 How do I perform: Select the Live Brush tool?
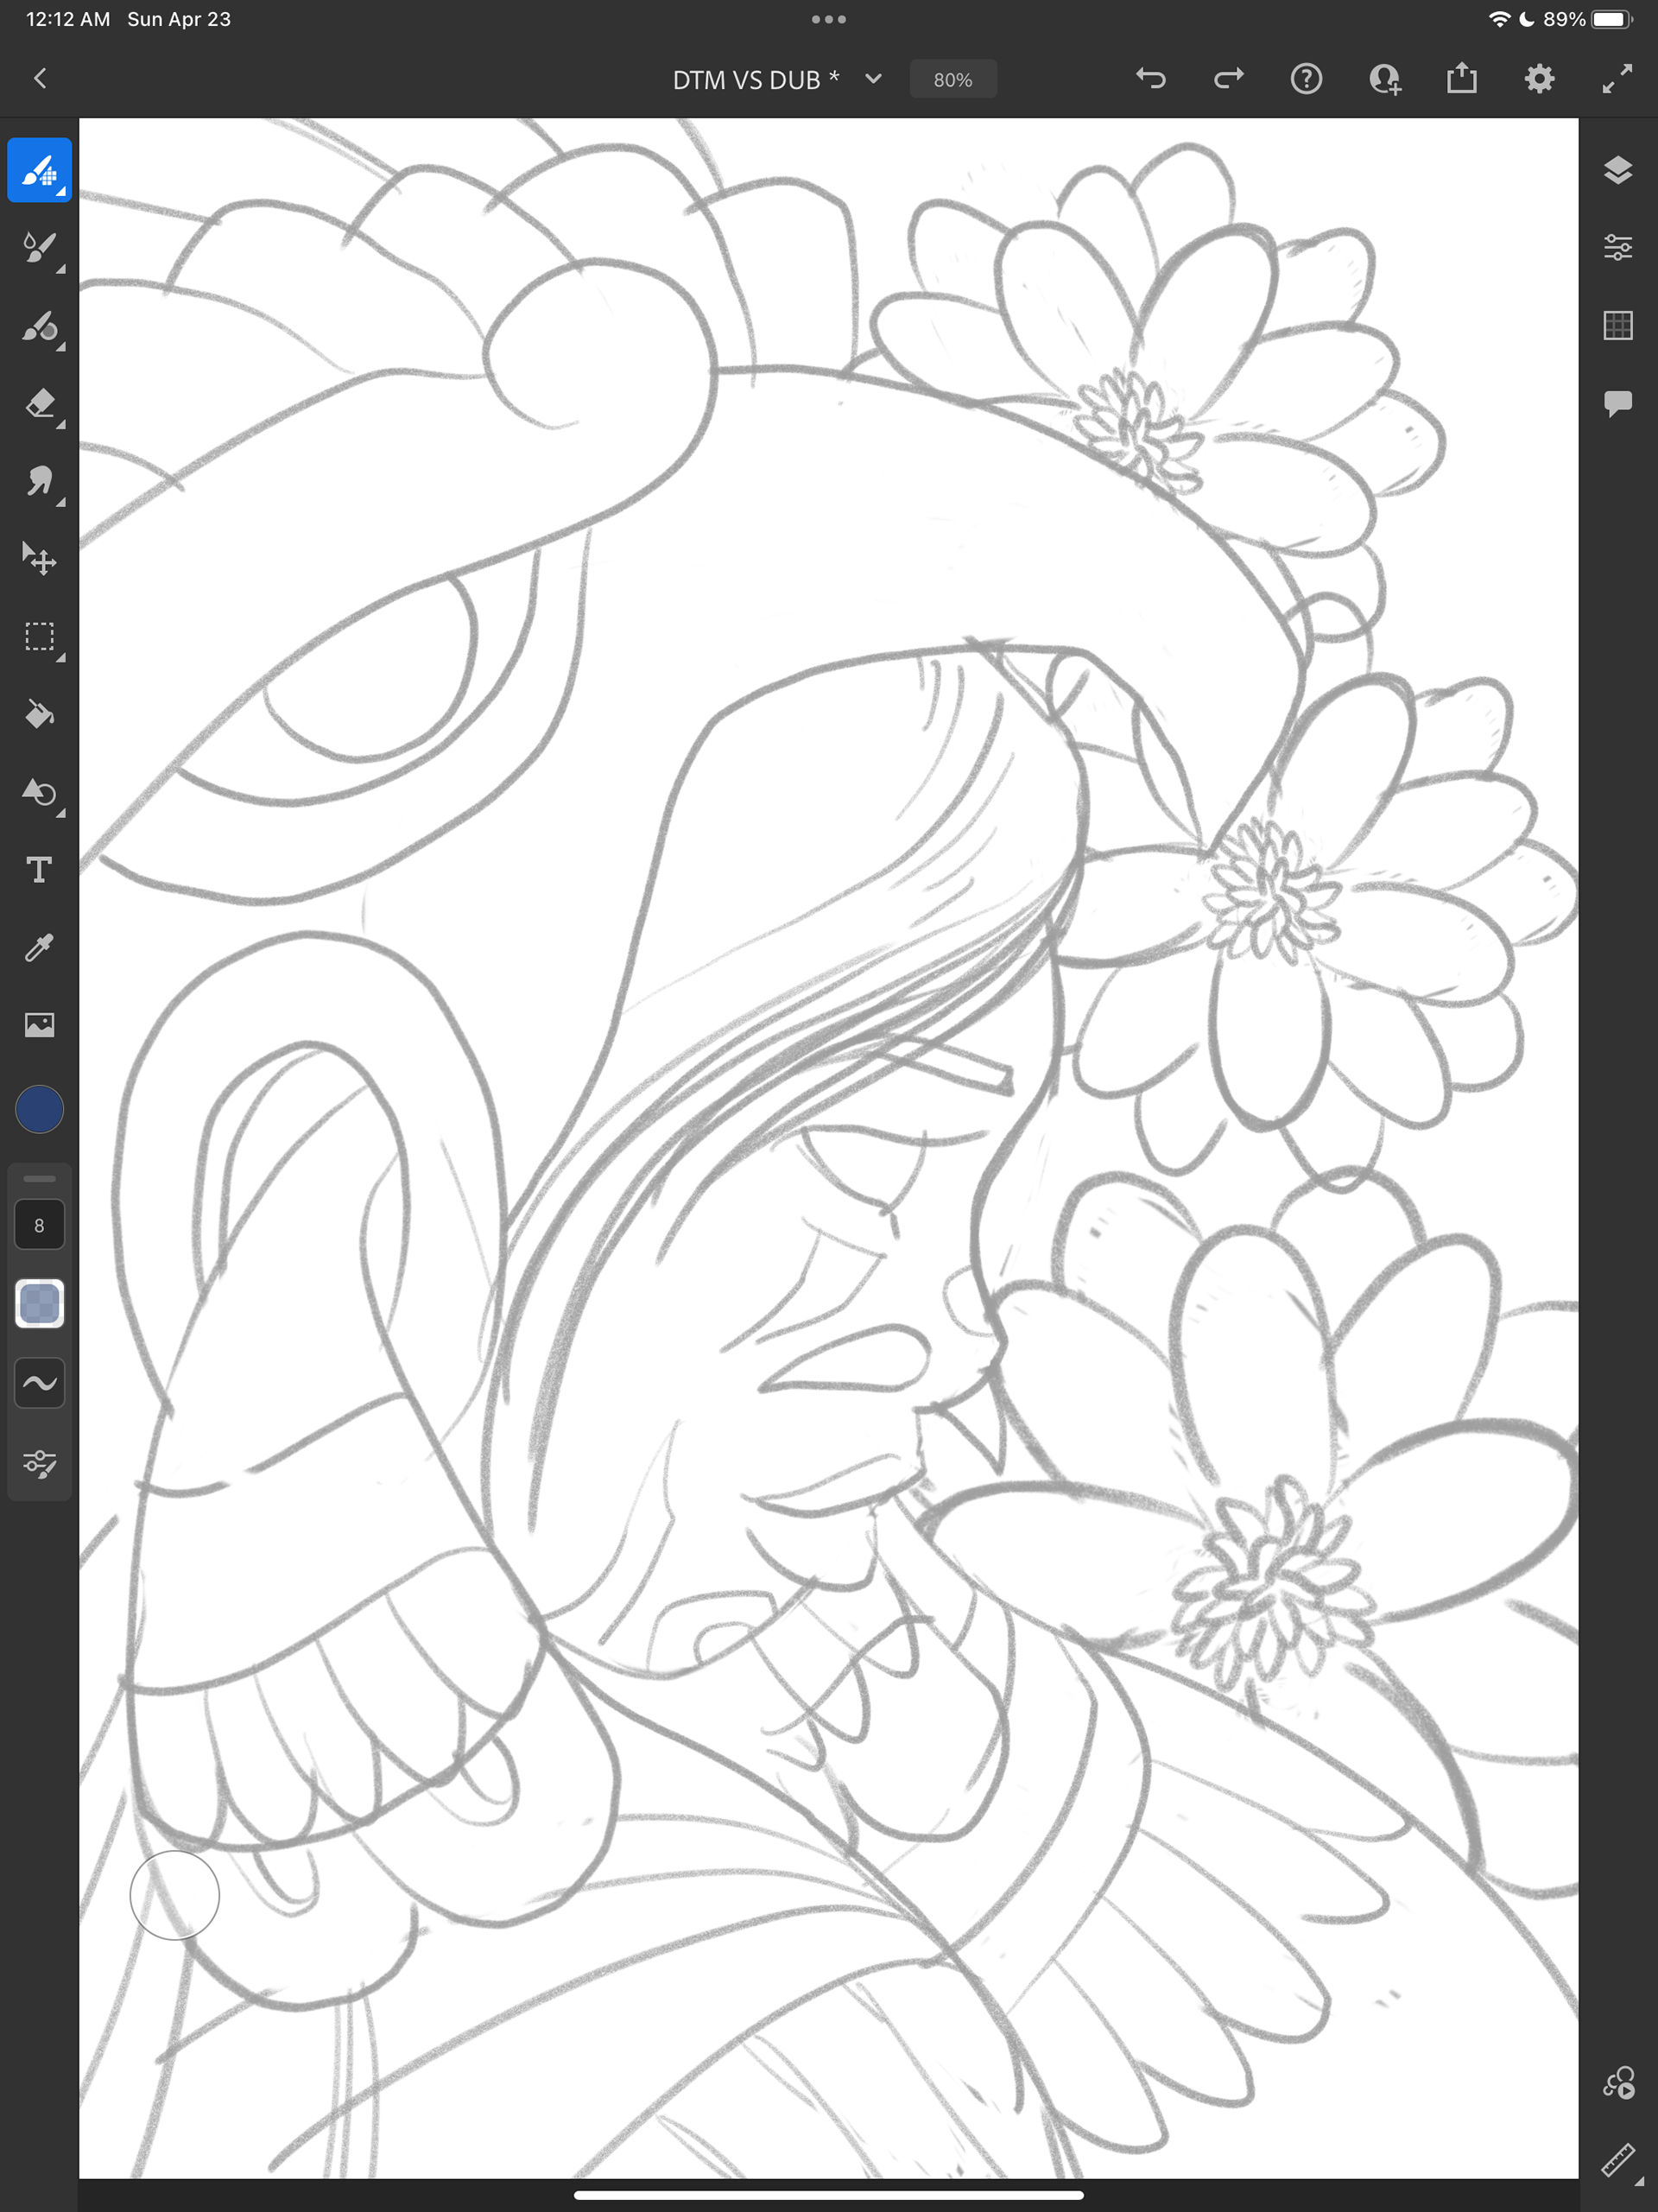[39, 247]
